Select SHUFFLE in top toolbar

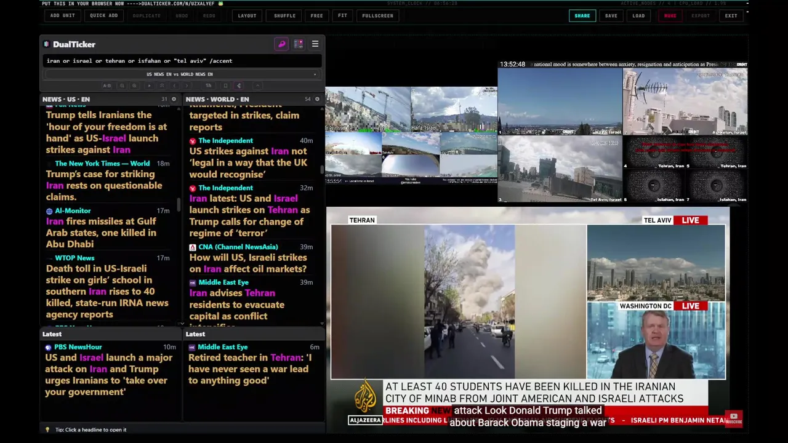(284, 16)
